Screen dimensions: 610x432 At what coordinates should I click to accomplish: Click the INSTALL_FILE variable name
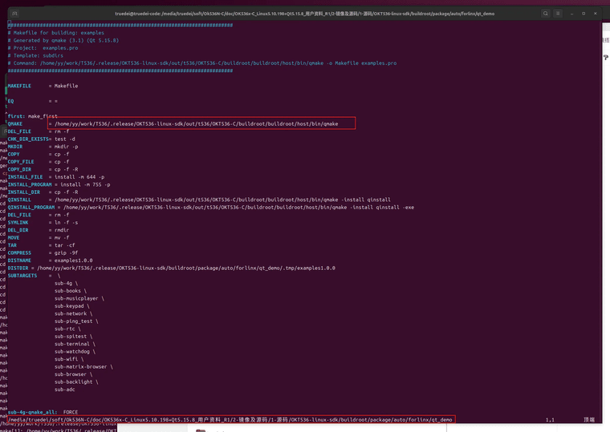pos(26,177)
